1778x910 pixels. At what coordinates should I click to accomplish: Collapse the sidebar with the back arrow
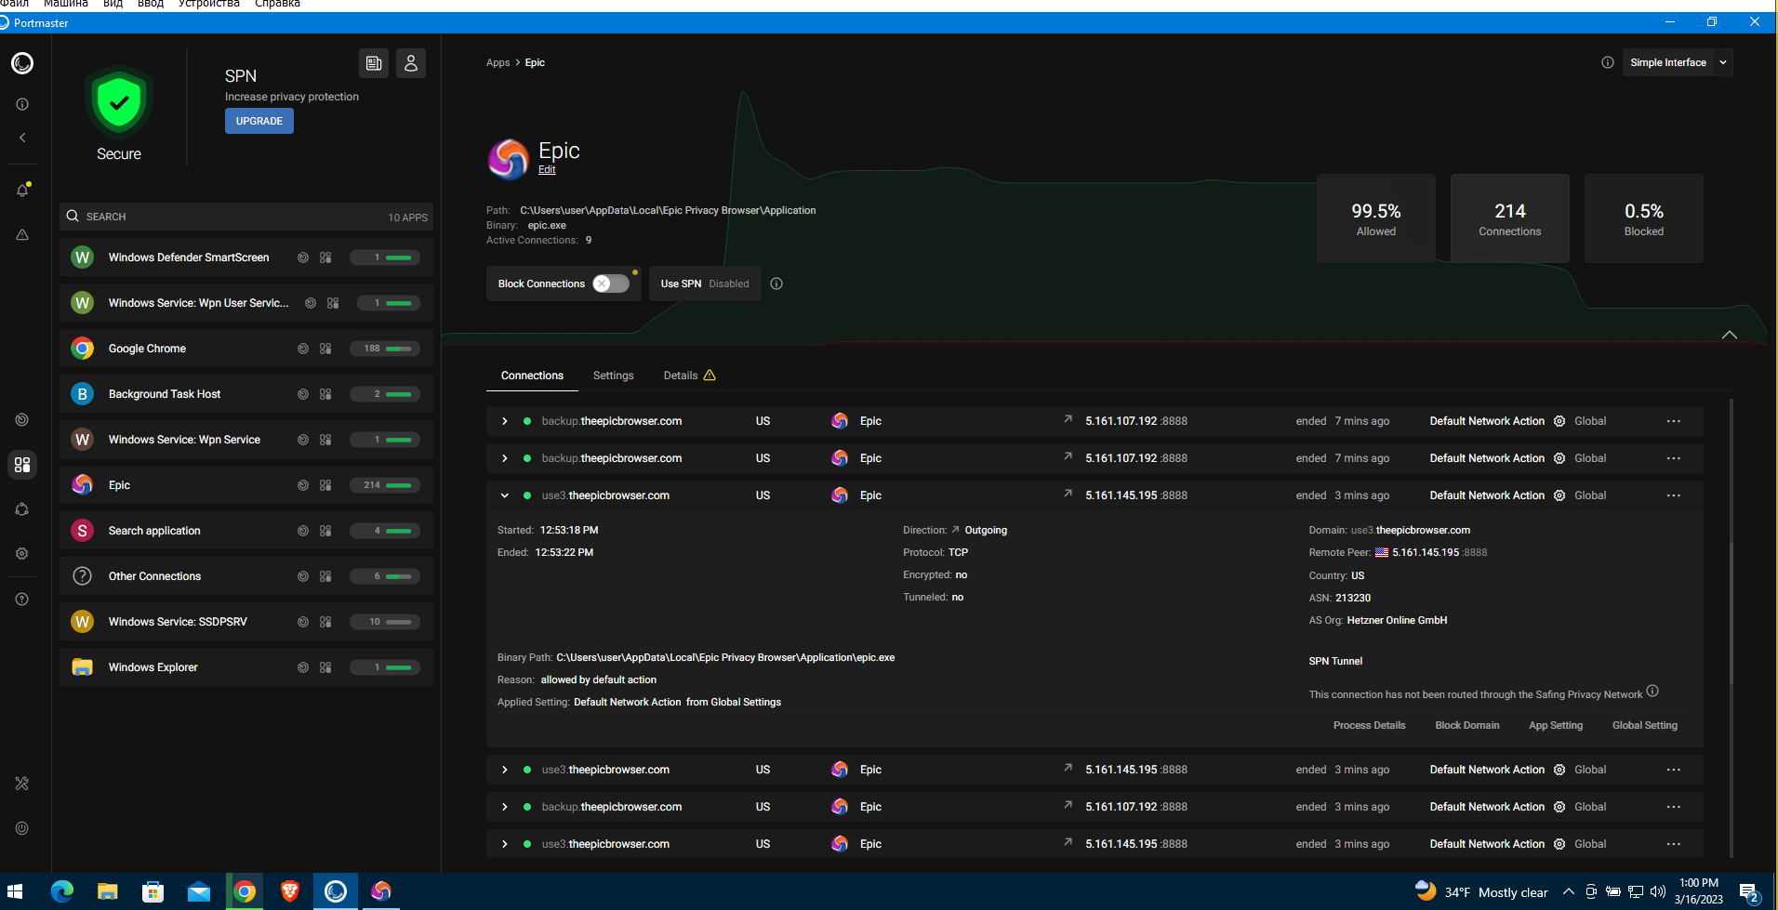(22, 138)
